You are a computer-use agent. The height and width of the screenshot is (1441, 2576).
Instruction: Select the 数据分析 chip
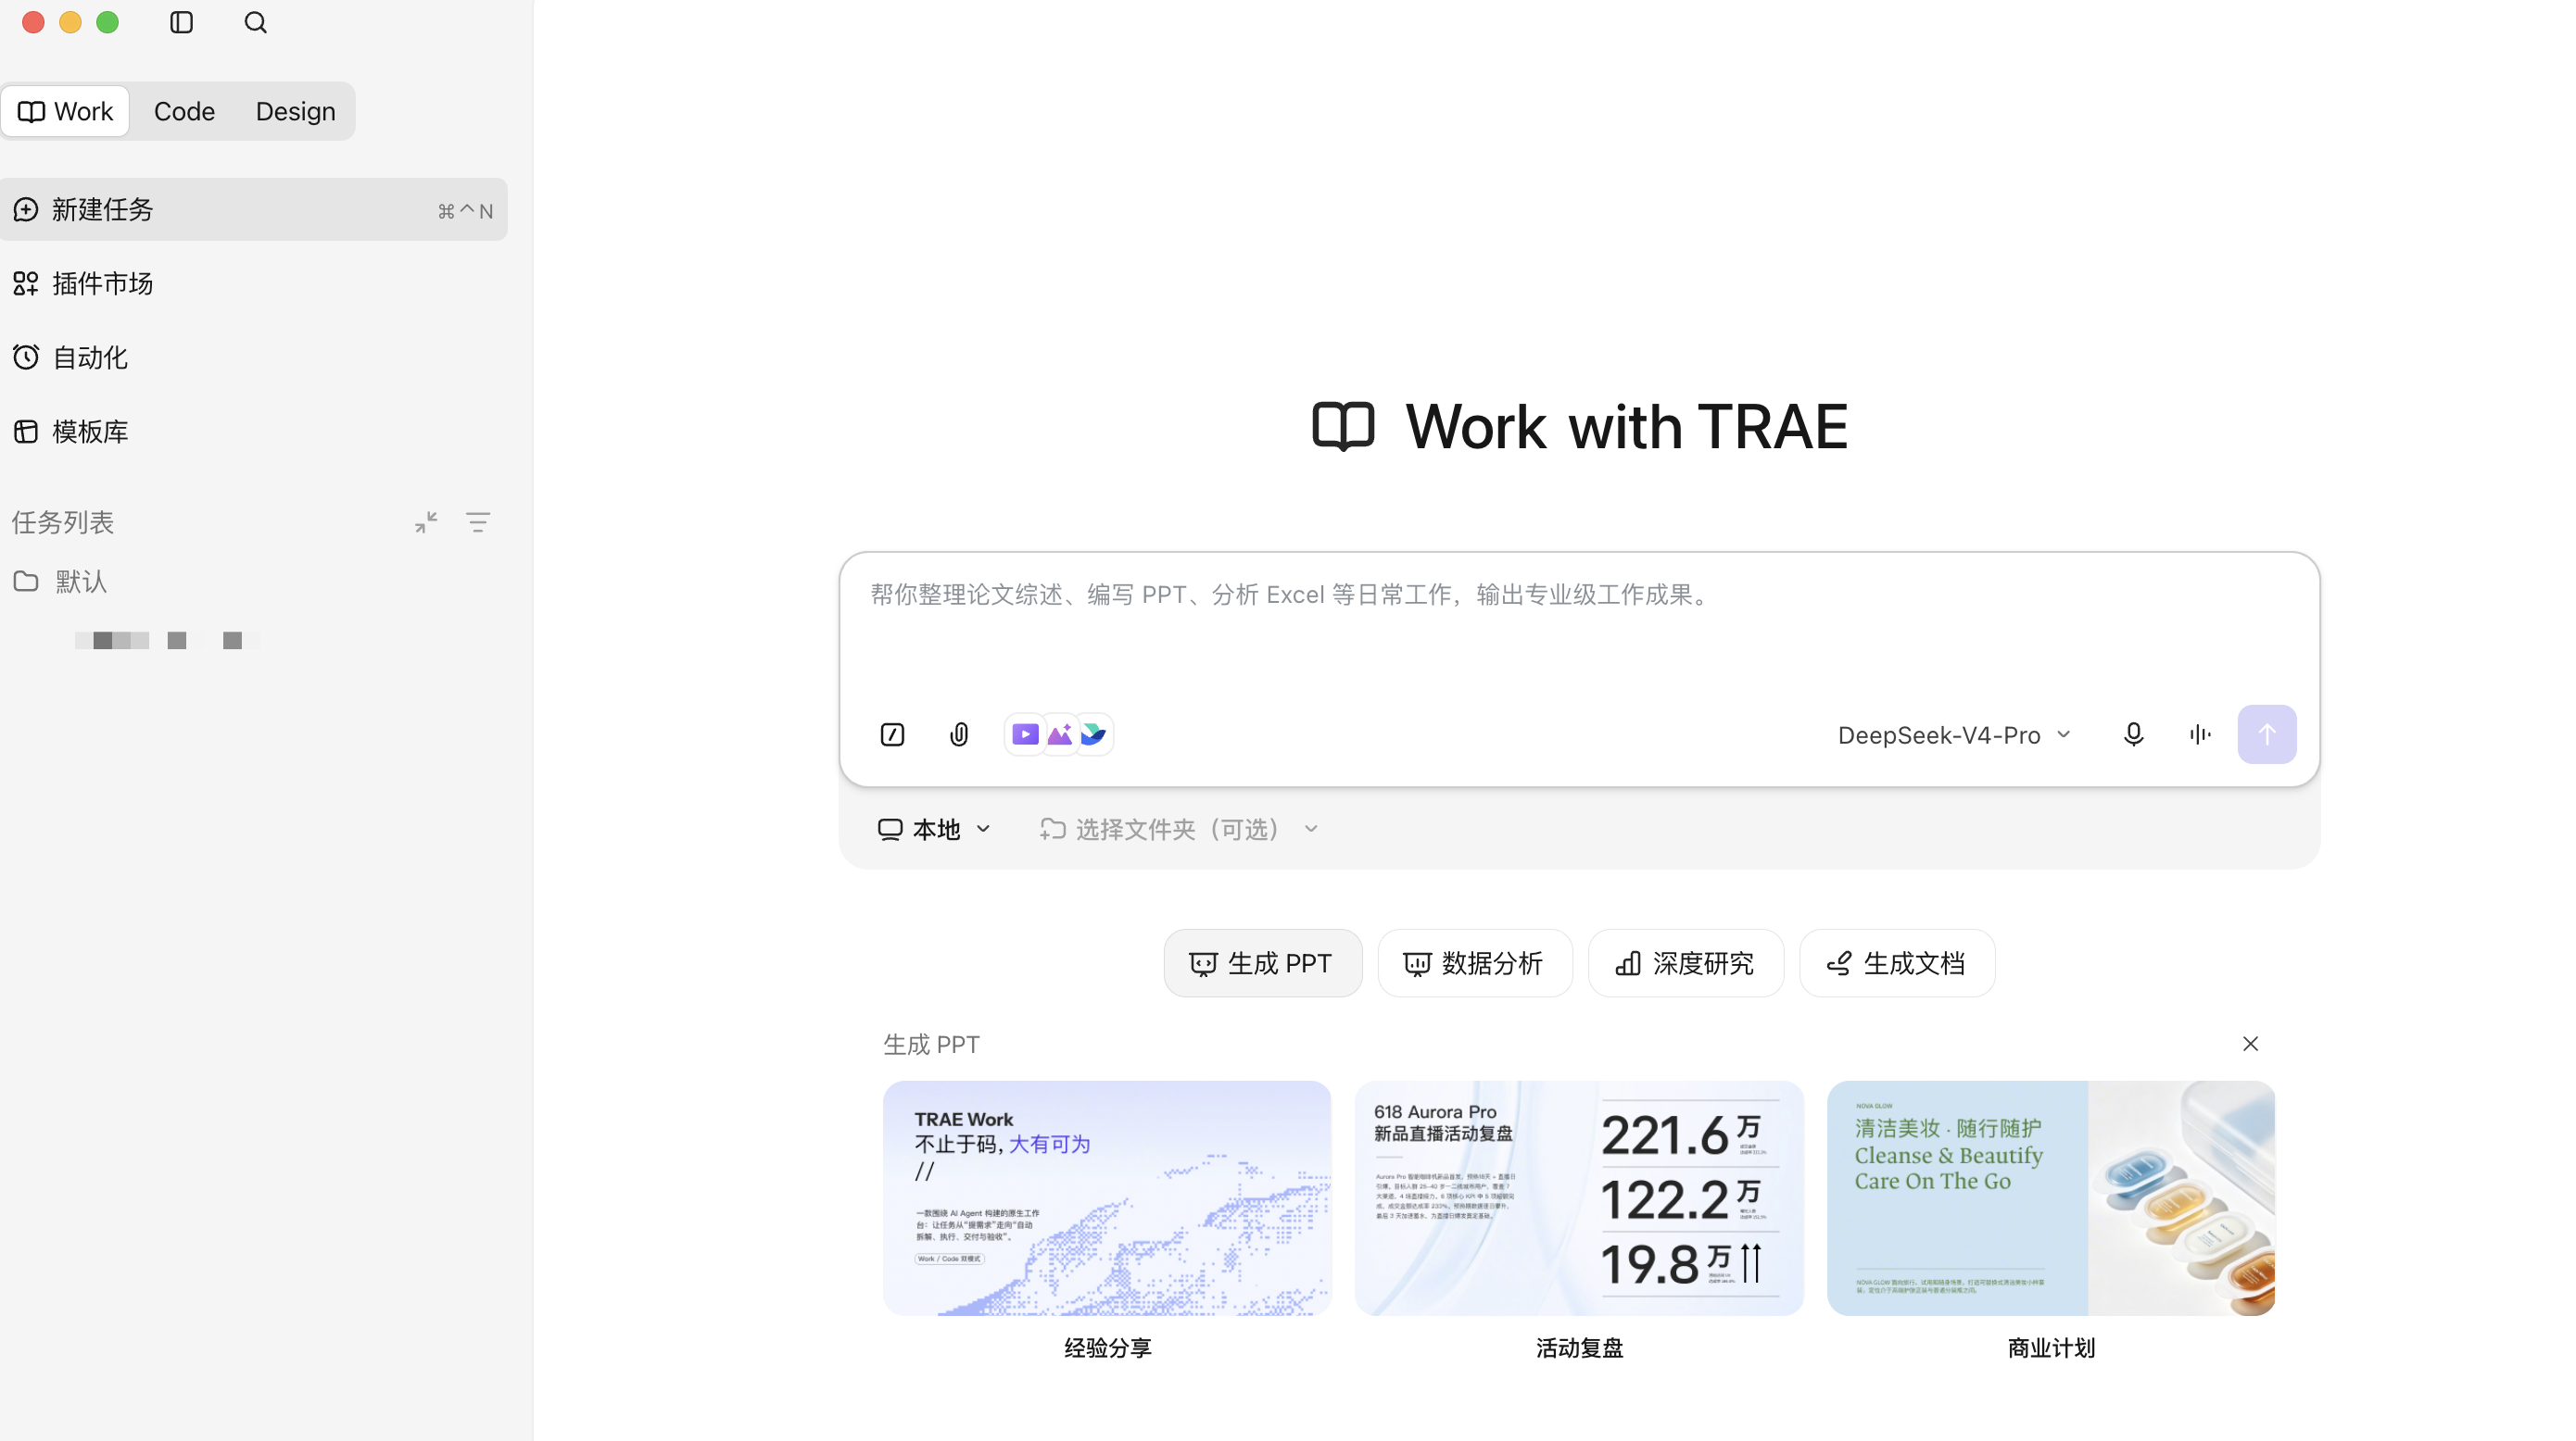[1475, 962]
